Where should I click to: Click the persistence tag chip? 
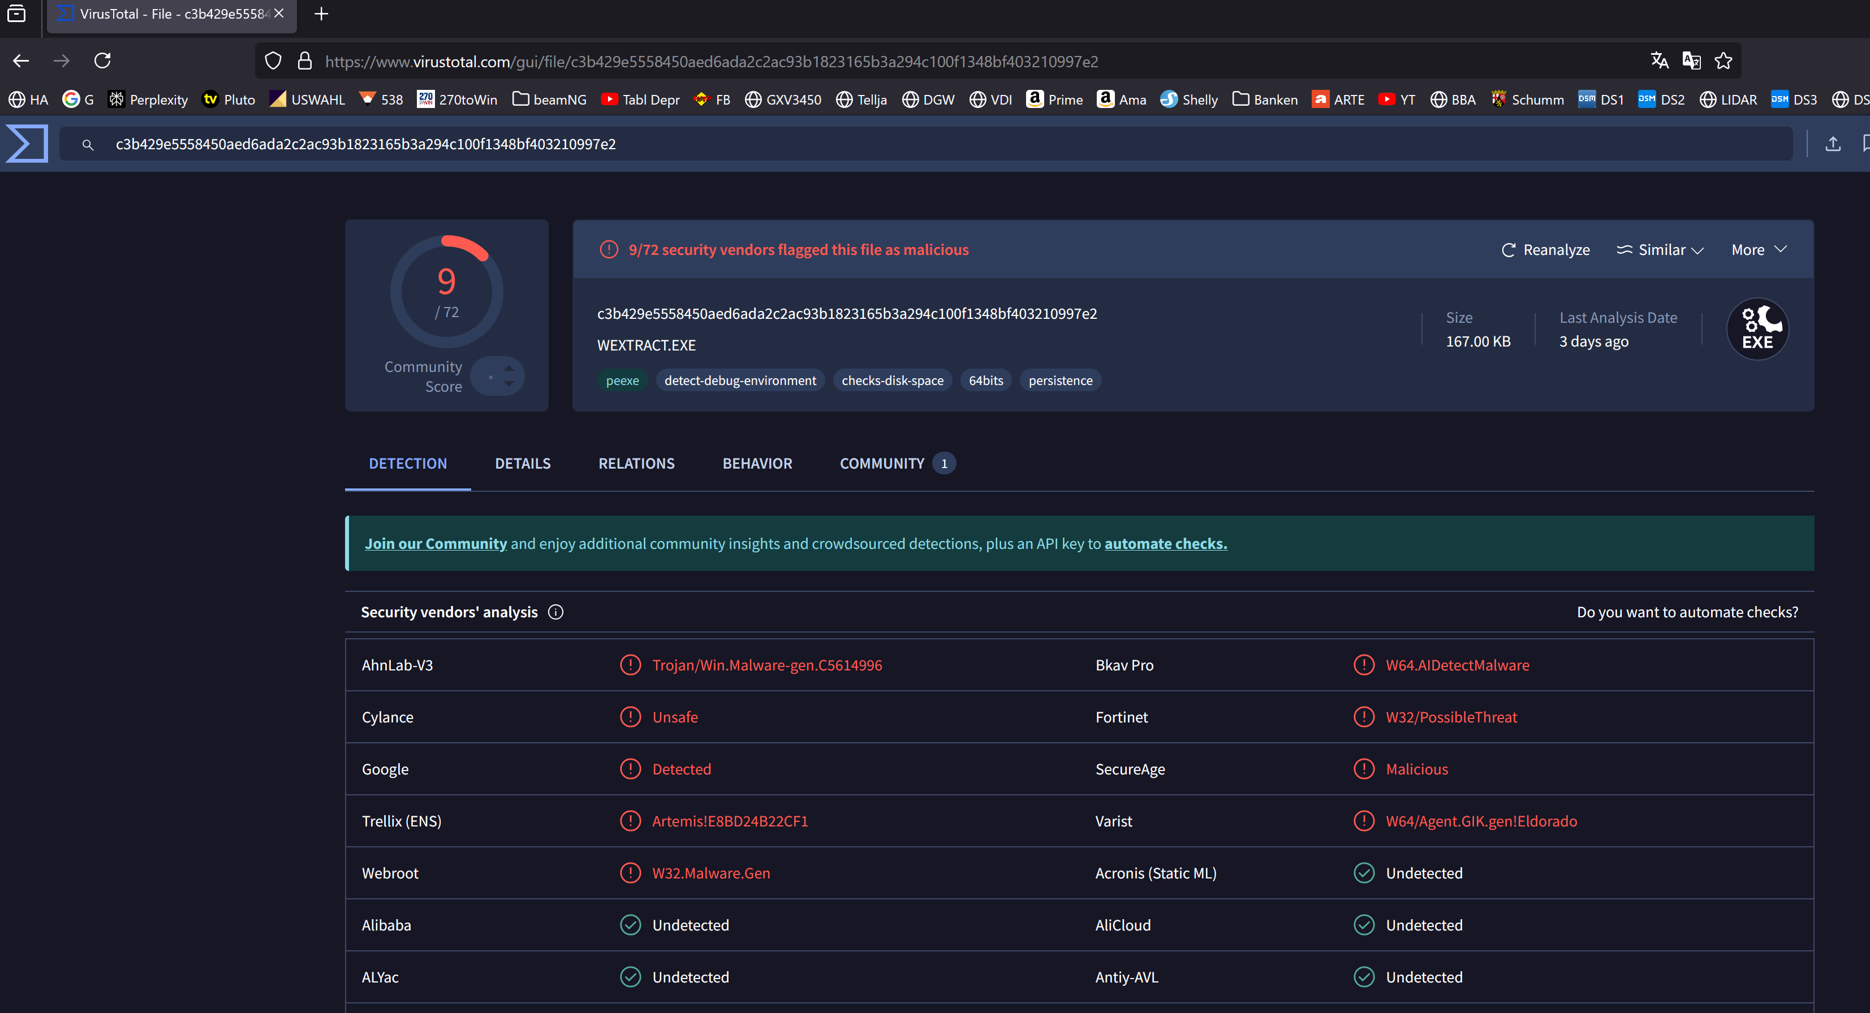pos(1060,380)
